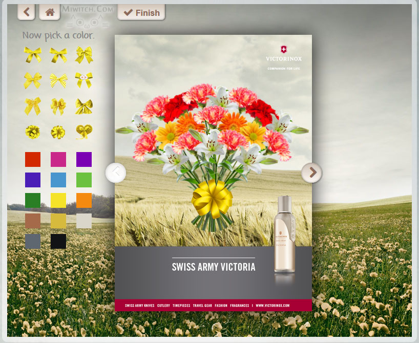Select the shiny gold satin bow

[x=85, y=106]
